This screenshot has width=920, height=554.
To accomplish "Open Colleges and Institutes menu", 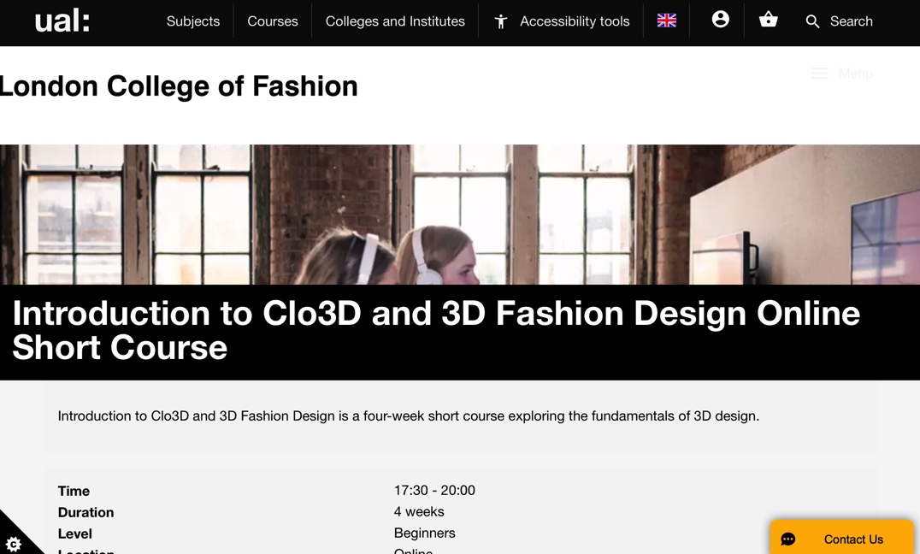I will click(x=395, y=21).
